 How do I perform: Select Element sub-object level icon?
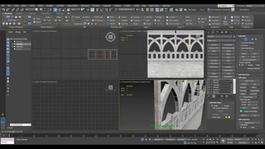(x=256, y=39)
